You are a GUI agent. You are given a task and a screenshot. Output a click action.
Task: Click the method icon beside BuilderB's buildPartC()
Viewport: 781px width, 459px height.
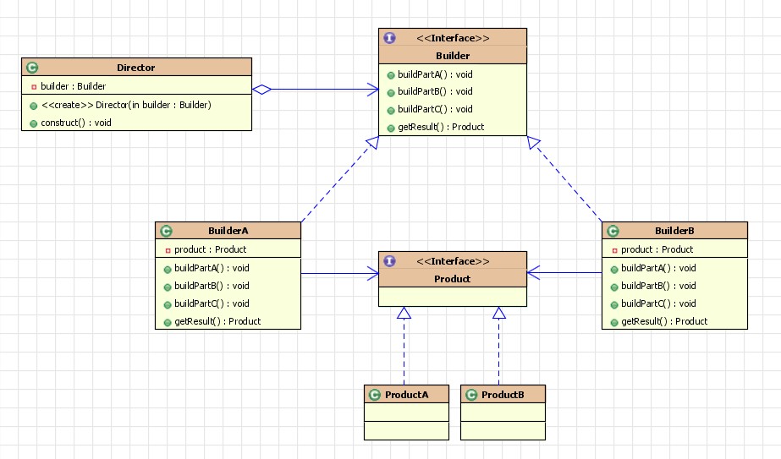(x=614, y=304)
